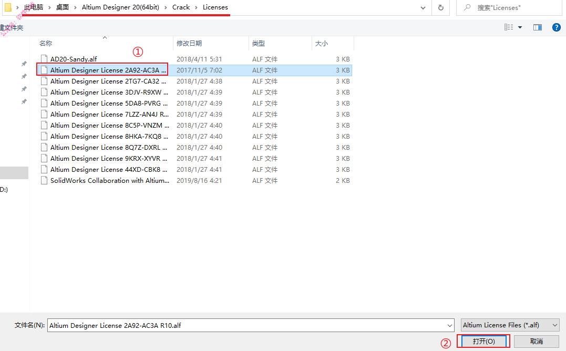This screenshot has width=566, height=351.
Task: Click date 2018/4/11 5:31 cell
Action: [x=199, y=59]
